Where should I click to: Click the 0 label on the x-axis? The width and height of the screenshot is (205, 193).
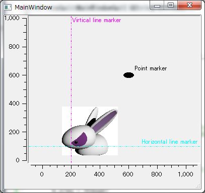(x=42, y=174)
